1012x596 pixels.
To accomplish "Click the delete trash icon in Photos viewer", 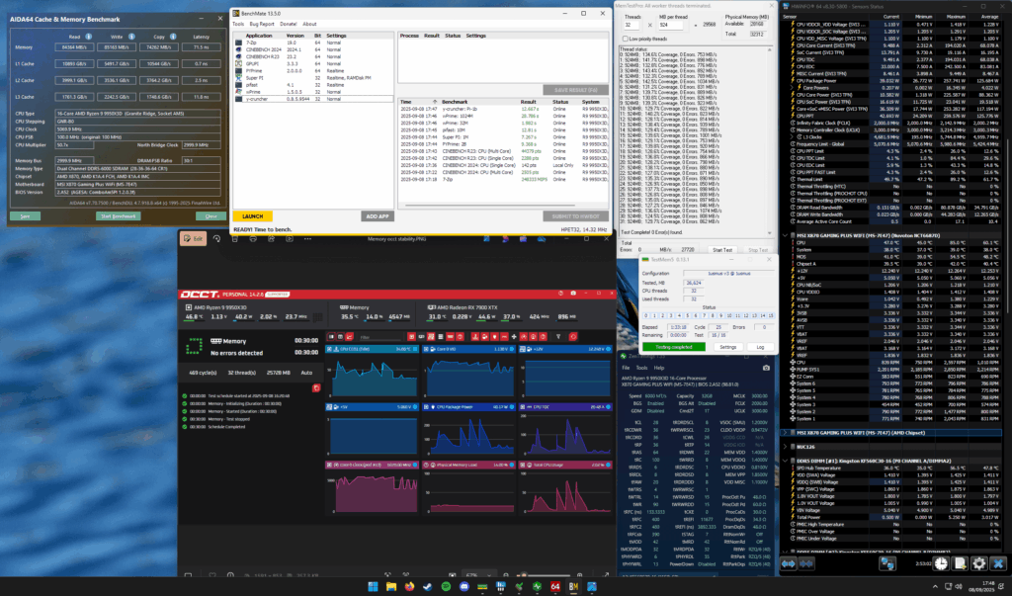I will pyautogui.click(x=235, y=239).
